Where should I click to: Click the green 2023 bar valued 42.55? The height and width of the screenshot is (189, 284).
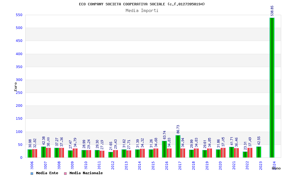[x=259, y=152]
